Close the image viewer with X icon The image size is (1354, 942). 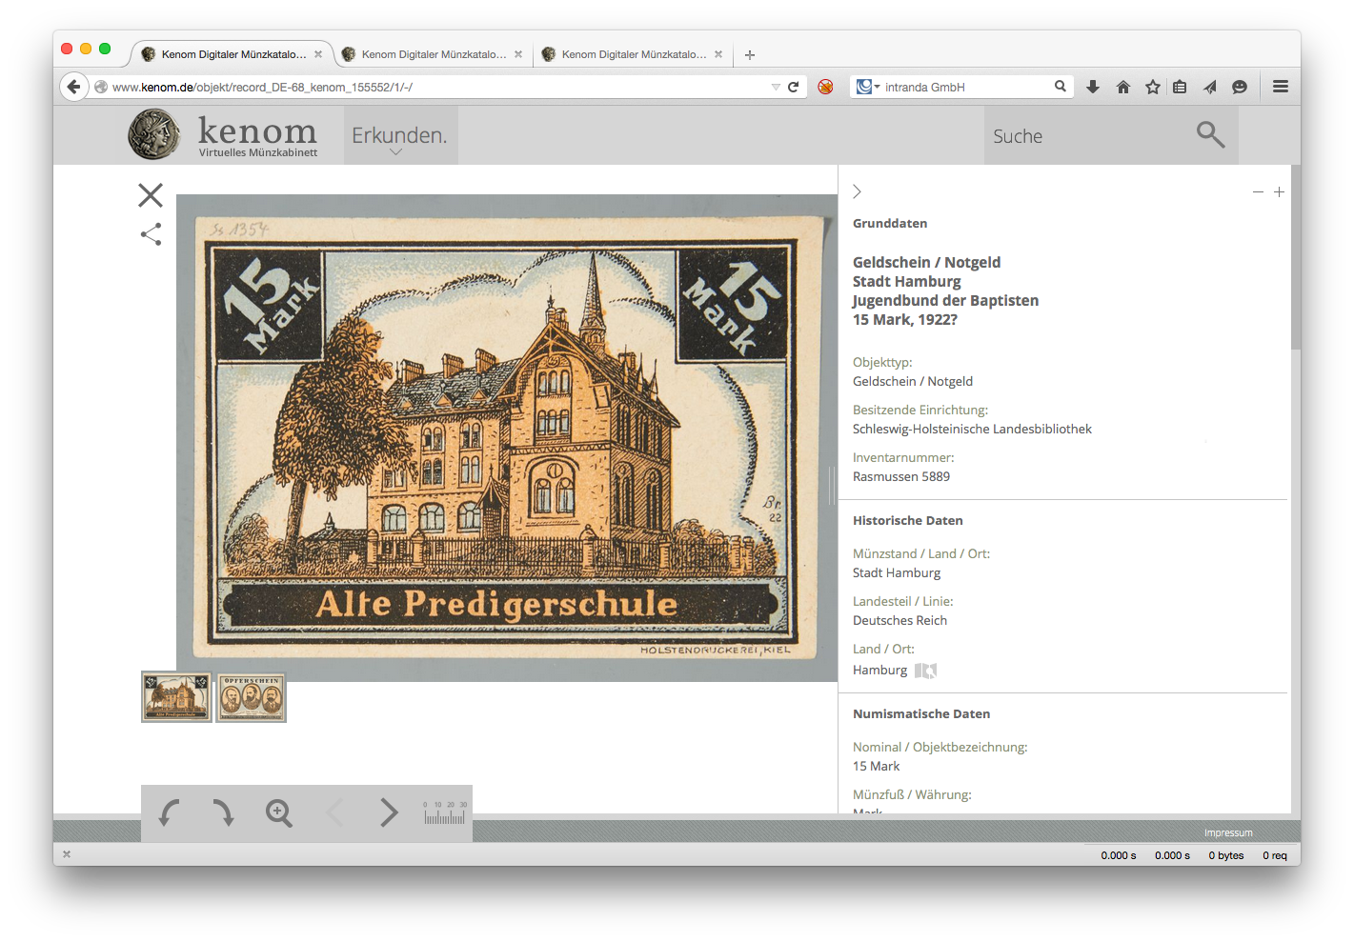click(x=151, y=195)
